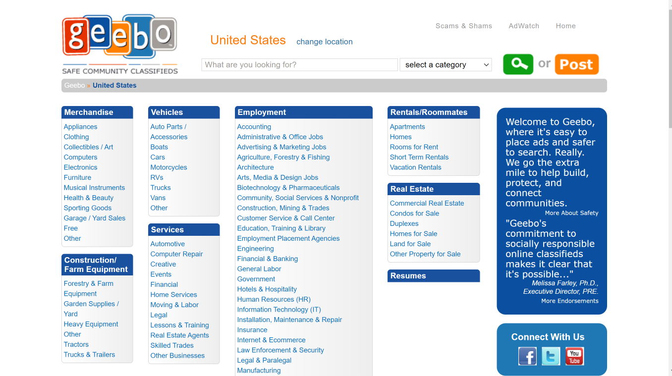672x376 pixels.
Task: Click the green search key button
Action: coord(518,64)
